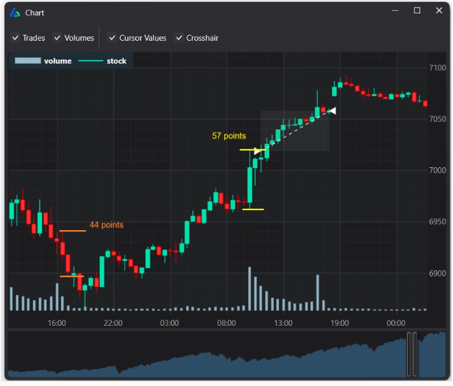Click the 03:00 time axis label
Image resolution: width=453 pixels, height=386 pixels.
[x=169, y=323]
